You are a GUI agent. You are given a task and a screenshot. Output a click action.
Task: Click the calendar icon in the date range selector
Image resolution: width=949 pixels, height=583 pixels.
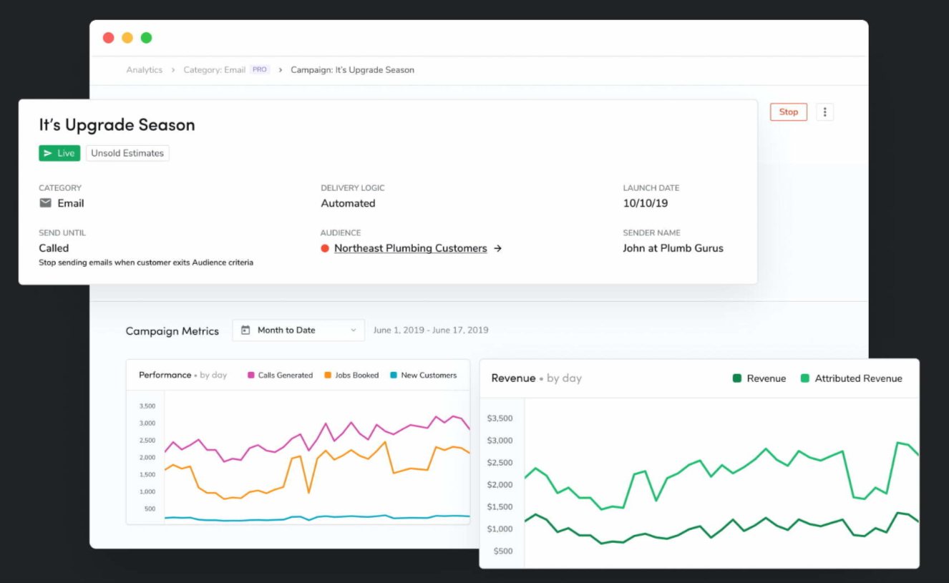(x=246, y=330)
